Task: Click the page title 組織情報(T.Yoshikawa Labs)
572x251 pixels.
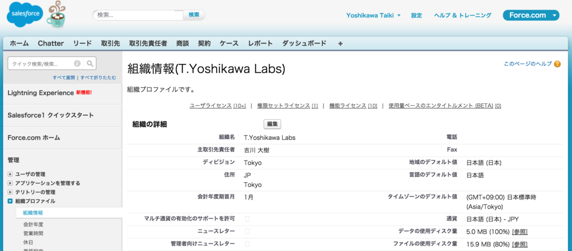Action: click(206, 70)
